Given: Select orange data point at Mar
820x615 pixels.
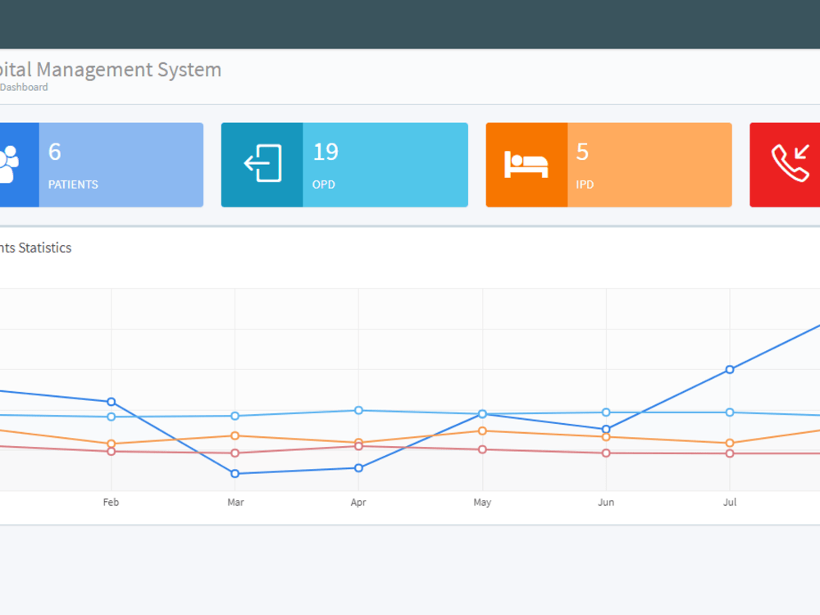Looking at the screenshot, I should tap(235, 435).
